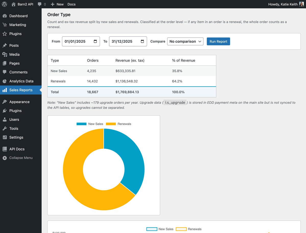Click Howdy, Katie Keith account link

click(x=283, y=4)
